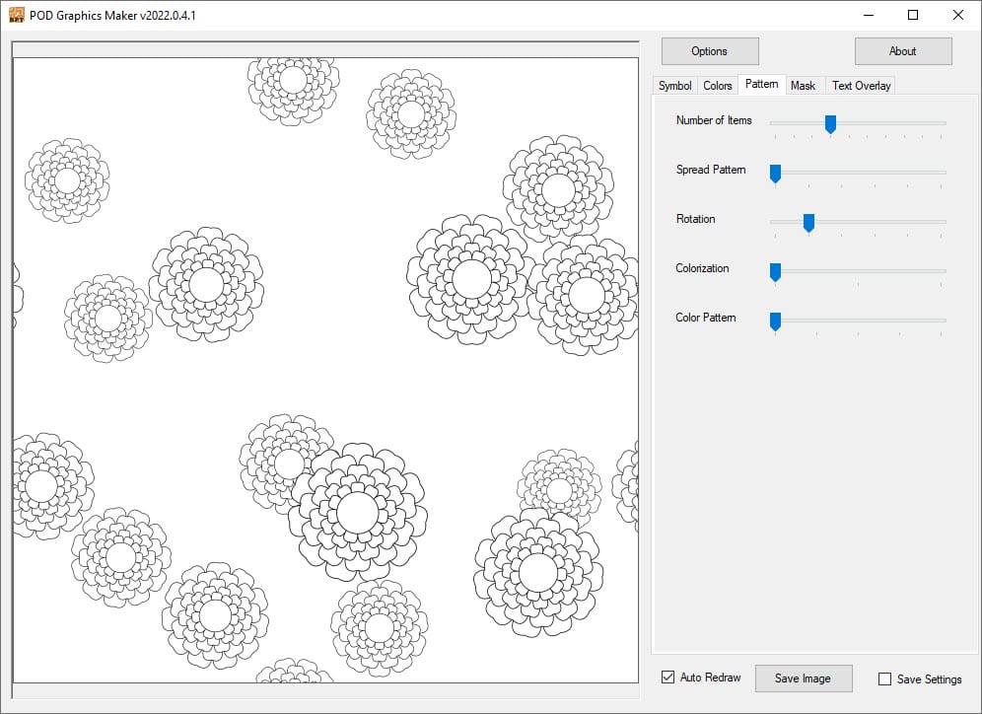Open the Mask tab
Screen dimensions: 982x714
[x=803, y=86]
